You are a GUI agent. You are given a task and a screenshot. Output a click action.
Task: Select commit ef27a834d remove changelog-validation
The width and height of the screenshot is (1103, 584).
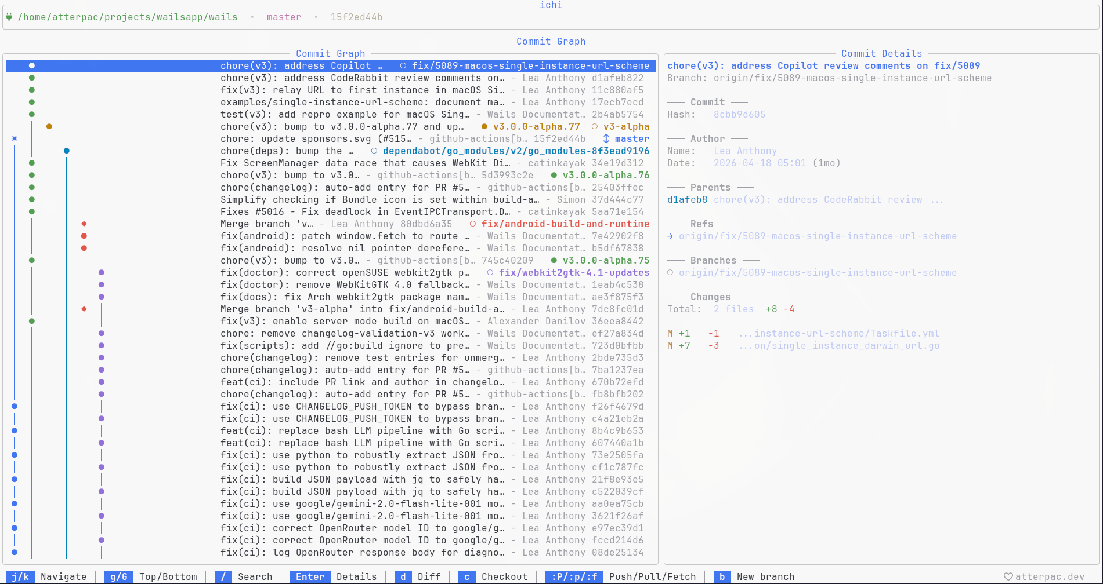pyautogui.click(x=331, y=334)
